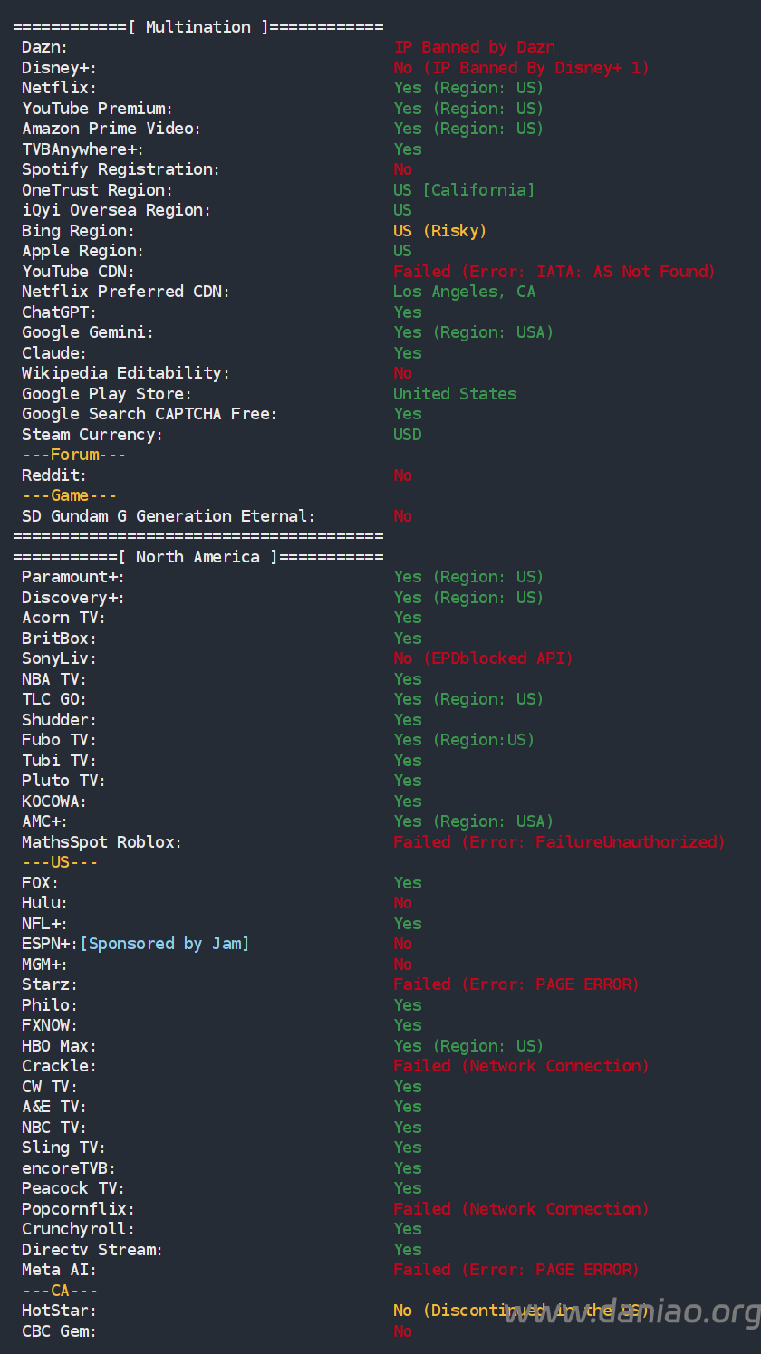
Task: Click the SonyLiv EPDblocked API result
Action: coord(483,658)
